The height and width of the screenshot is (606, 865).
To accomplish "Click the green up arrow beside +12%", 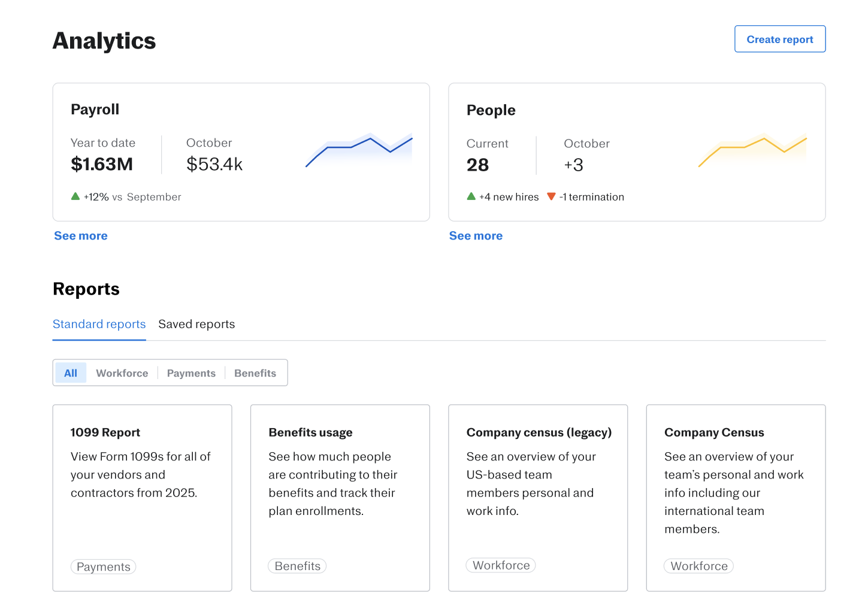I will [x=75, y=196].
